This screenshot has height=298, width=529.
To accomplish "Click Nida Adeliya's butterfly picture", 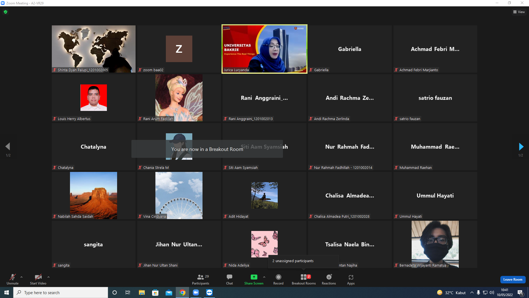I will tap(264, 244).
